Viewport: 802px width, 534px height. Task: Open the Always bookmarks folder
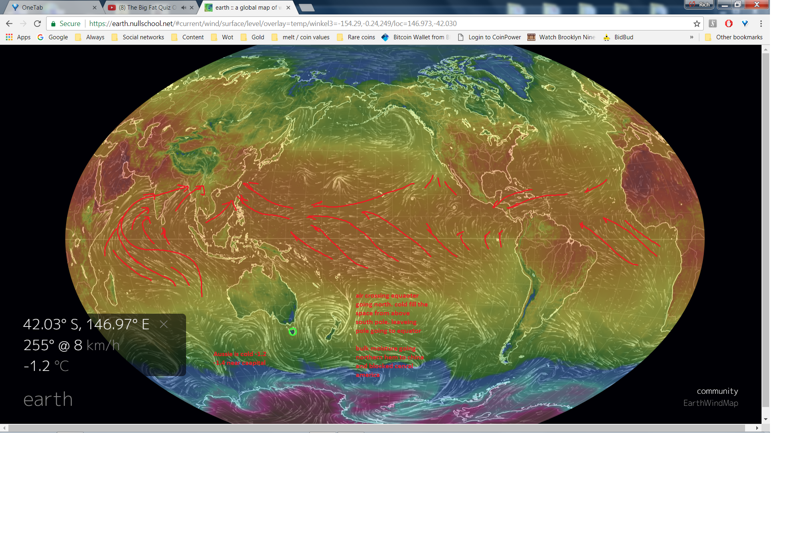tap(90, 37)
